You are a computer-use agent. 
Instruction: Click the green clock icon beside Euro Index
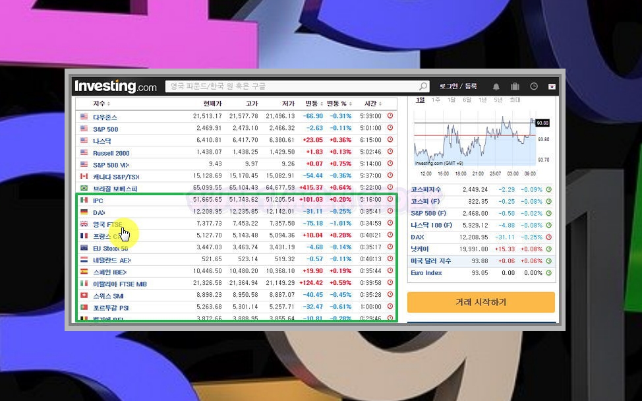click(548, 273)
